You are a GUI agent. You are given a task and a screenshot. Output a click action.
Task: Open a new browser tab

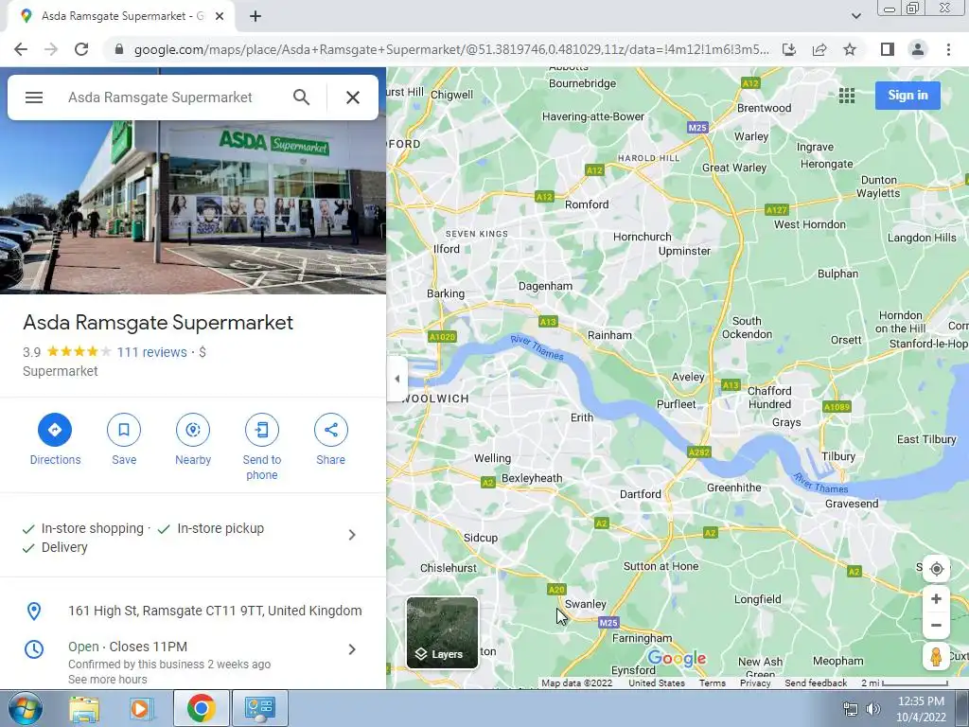click(x=255, y=17)
